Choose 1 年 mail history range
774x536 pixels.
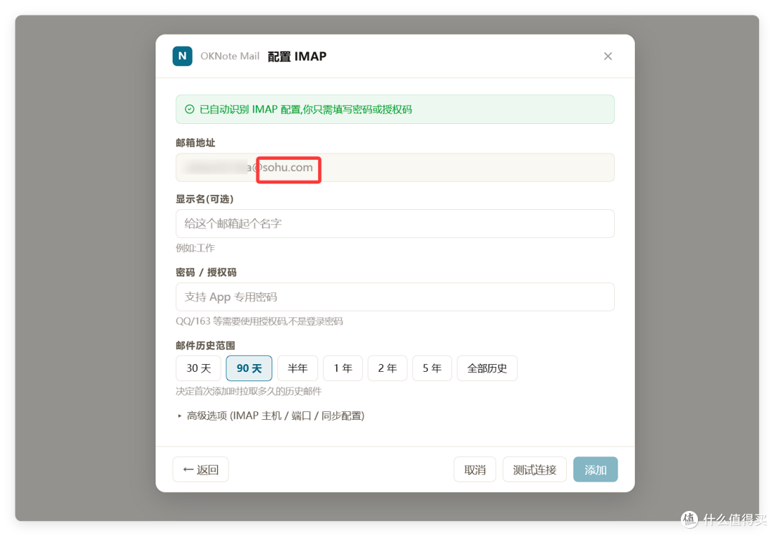point(343,368)
